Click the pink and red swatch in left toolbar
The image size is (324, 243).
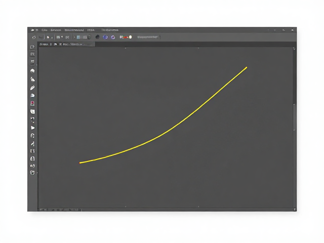click(32, 103)
